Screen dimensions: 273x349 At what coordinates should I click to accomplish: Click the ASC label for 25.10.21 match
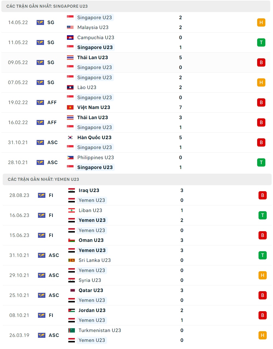tap(54, 295)
